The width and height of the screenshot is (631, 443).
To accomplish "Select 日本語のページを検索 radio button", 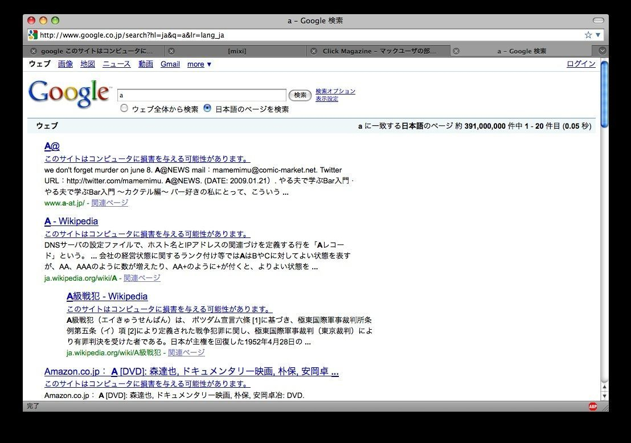I will click(x=207, y=108).
